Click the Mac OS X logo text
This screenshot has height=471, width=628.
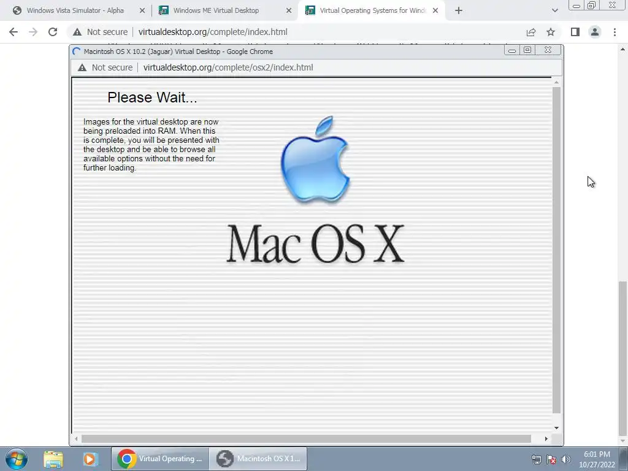(x=316, y=244)
